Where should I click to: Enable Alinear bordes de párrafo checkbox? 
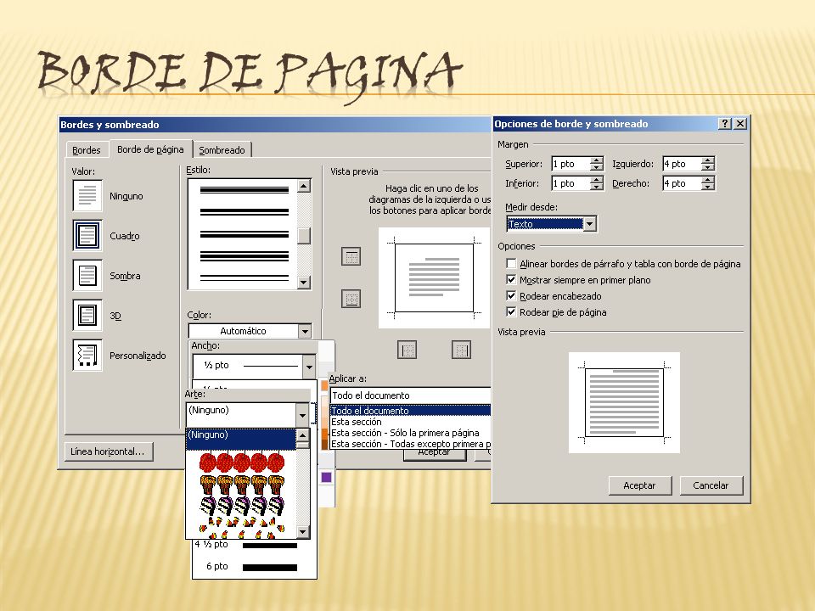511,263
